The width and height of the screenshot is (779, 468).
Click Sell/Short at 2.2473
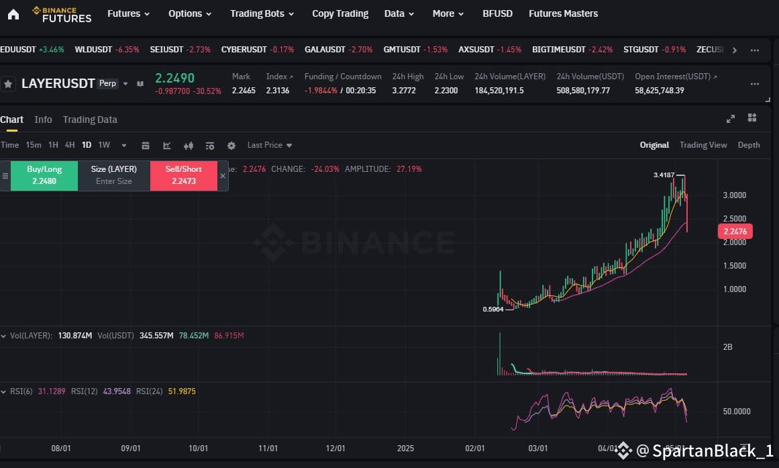[x=184, y=175]
